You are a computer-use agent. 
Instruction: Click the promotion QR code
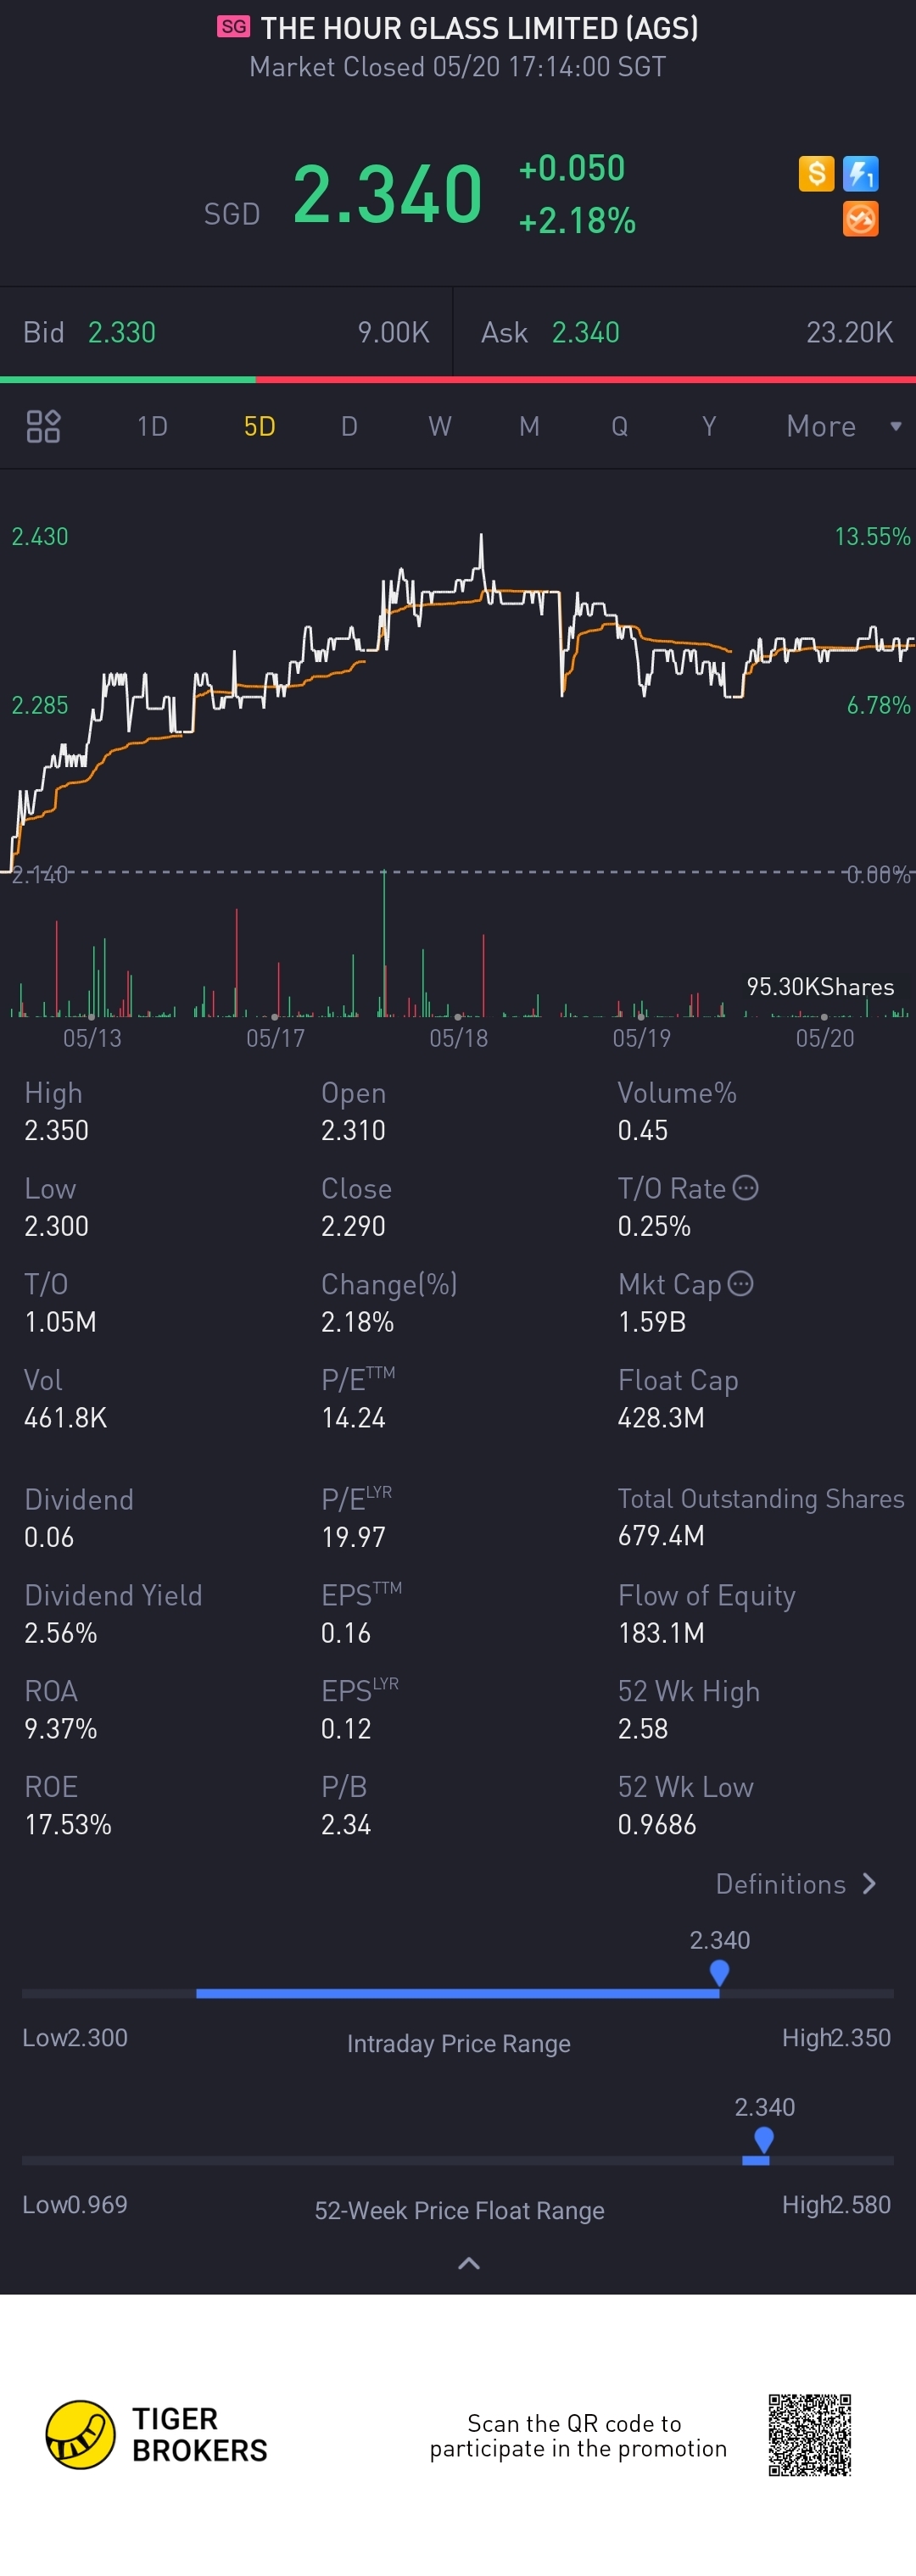pyautogui.click(x=810, y=2435)
